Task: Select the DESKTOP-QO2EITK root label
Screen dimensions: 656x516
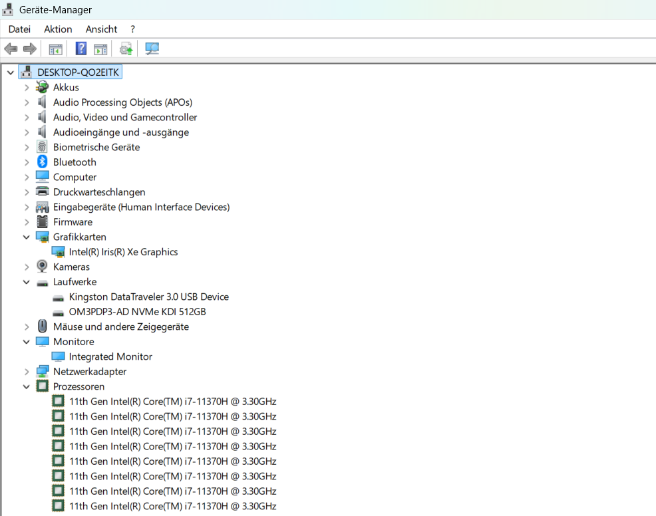Action: pyautogui.click(x=79, y=72)
